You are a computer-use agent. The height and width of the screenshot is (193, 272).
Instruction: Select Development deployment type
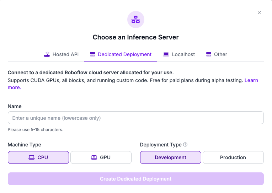click(x=171, y=157)
